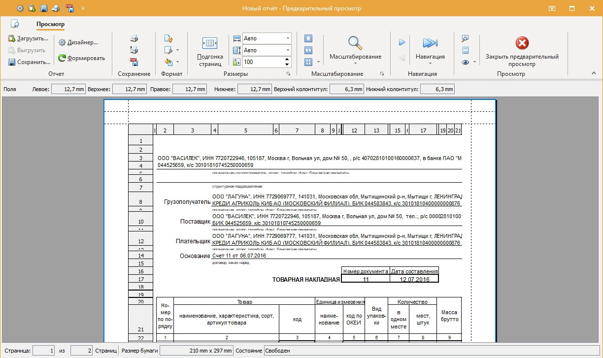This screenshot has width=603, height=358.
Task: Expand the arrow beside the page wrench icon
Action: click(177, 50)
